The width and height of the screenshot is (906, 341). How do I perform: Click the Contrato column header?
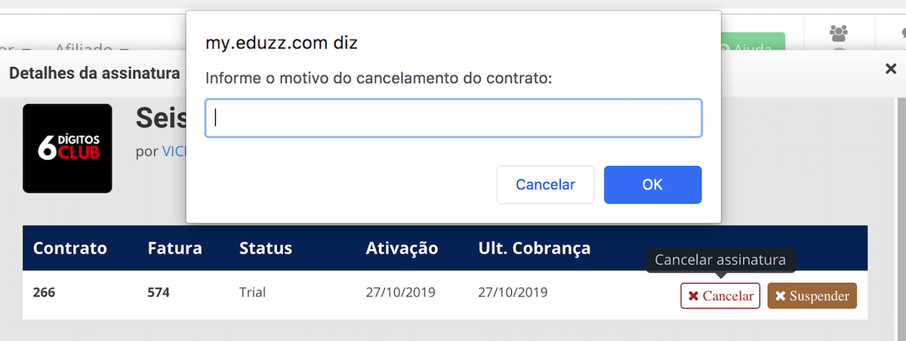[70, 248]
